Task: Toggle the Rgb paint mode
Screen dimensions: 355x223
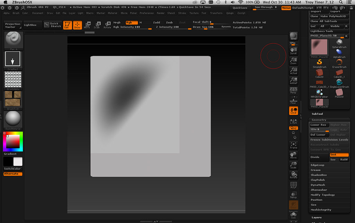Action: point(131,23)
